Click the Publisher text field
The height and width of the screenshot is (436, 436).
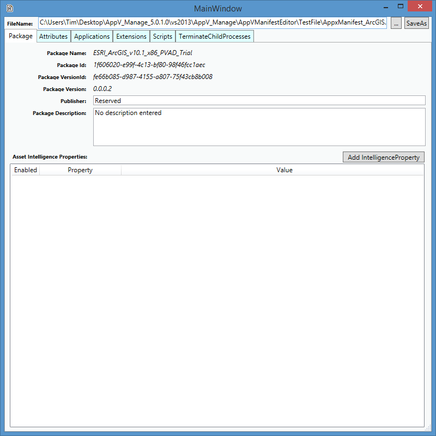coord(259,100)
